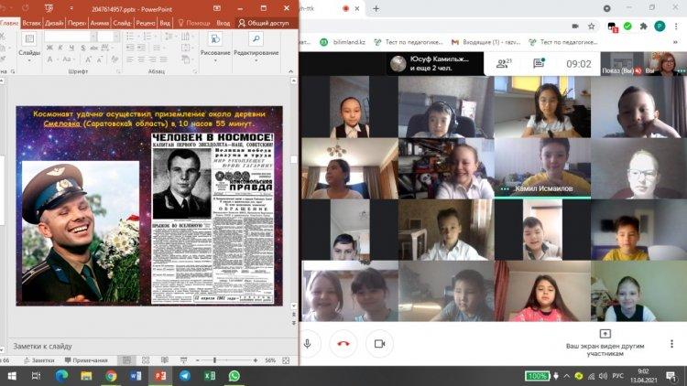The height and width of the screenshot is (386, 687).
Task: Open Font (Шрифт) dialog launcher
Action: coord(118,71)
